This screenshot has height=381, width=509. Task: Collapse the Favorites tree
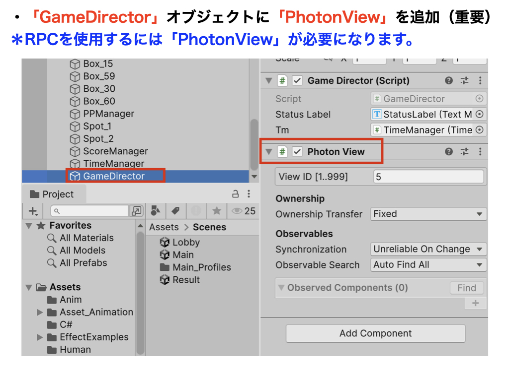pyautogui.click(x=29, y=226)
